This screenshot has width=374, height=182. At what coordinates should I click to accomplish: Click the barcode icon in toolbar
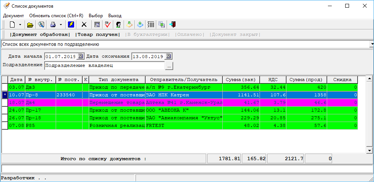[x=151, y=24]
